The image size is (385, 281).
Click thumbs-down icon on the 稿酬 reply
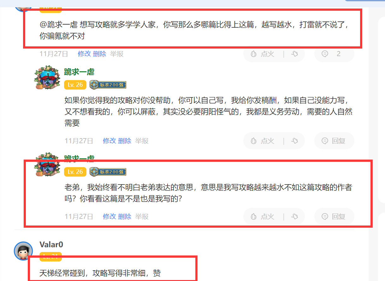(x=295, y=141)
